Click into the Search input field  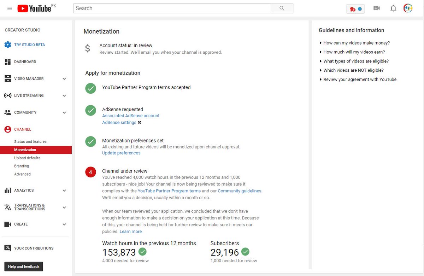click(x=172, y=8)
